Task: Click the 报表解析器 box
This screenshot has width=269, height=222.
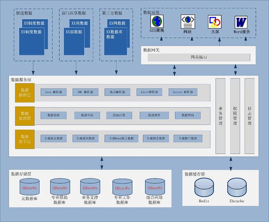Action: 117,92
